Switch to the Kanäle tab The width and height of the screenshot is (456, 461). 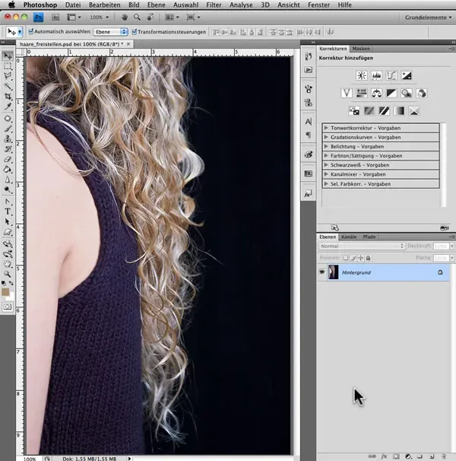[x=349, y=237]
